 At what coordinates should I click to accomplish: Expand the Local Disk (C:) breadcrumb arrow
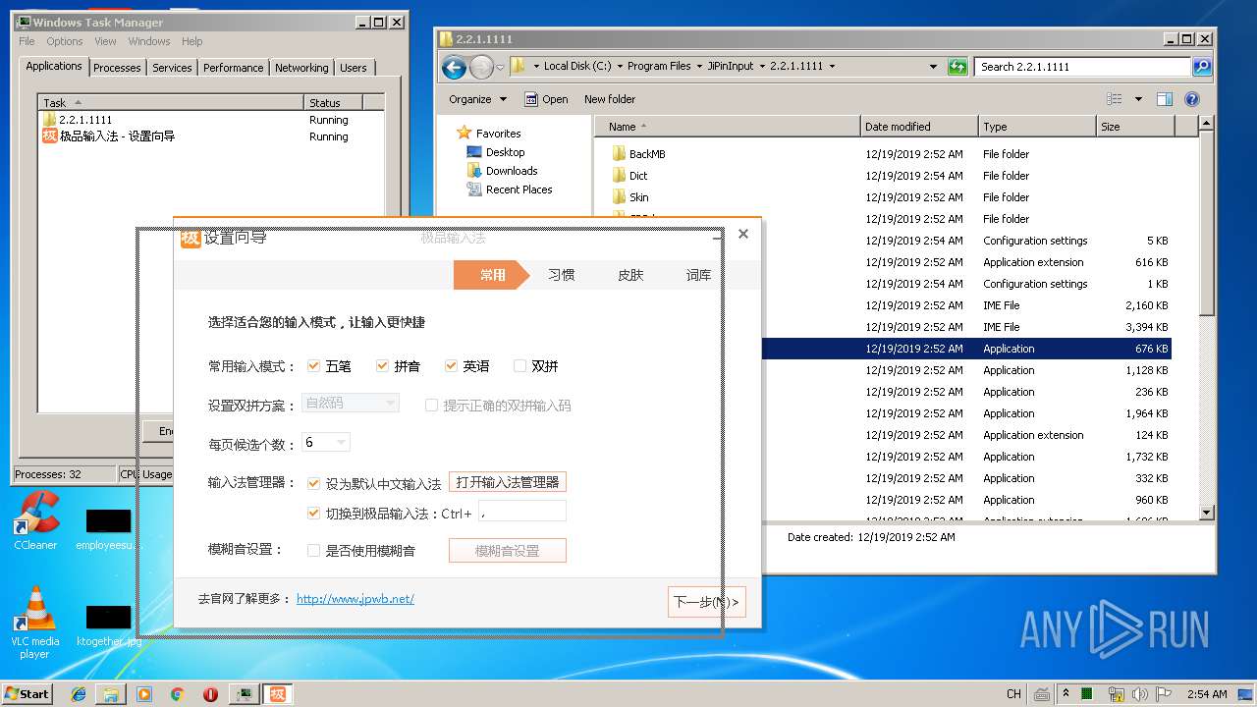click(620, 67)
